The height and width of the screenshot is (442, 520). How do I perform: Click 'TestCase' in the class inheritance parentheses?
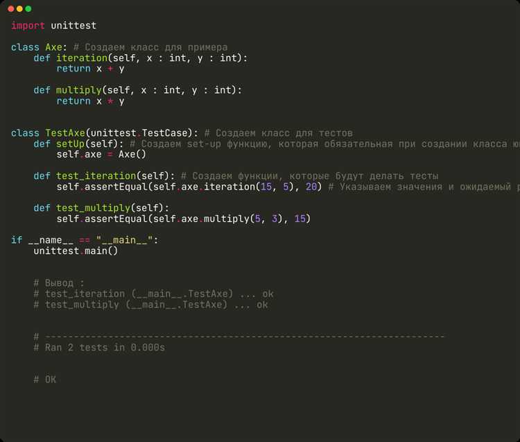click(x=165, y=133)
